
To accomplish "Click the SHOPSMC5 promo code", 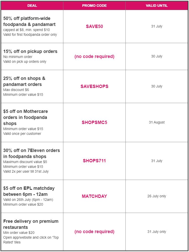I will coord(94,122).
